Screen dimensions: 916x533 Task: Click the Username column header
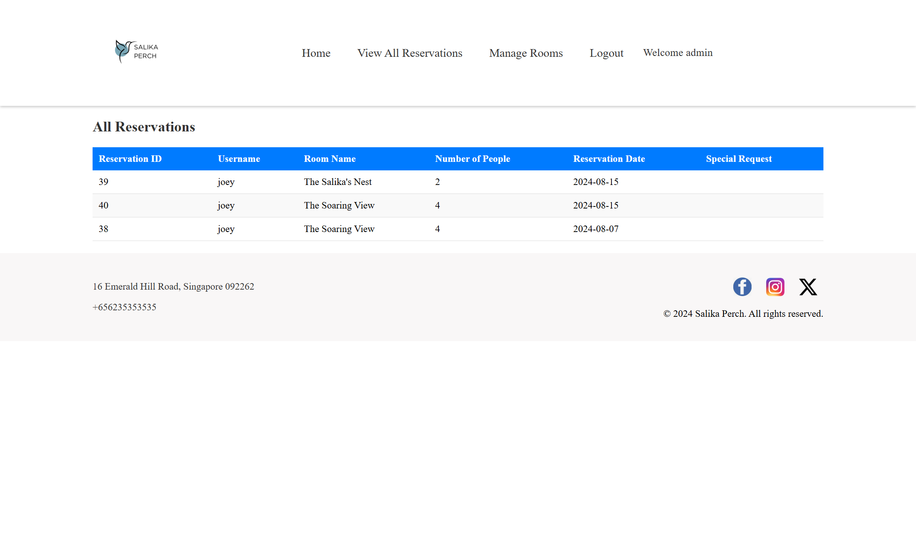pos(239,159)
